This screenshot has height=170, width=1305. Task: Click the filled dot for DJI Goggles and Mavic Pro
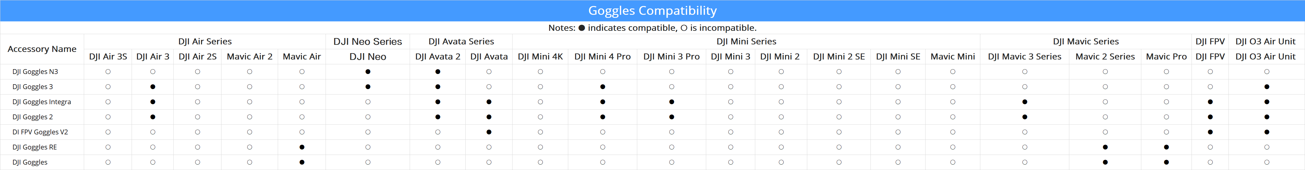coord(1166,162)
